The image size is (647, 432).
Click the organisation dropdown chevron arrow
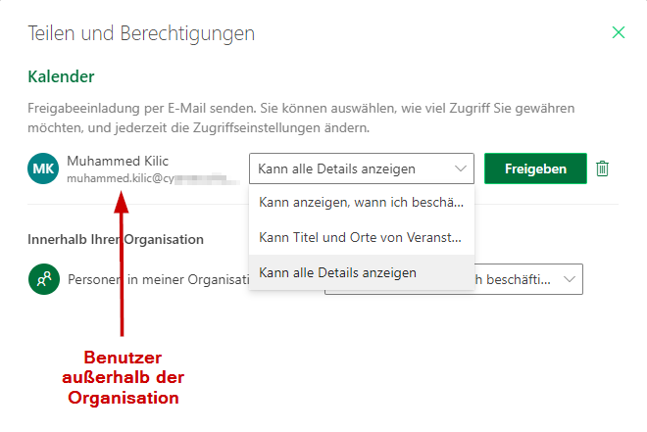(570, 279)
